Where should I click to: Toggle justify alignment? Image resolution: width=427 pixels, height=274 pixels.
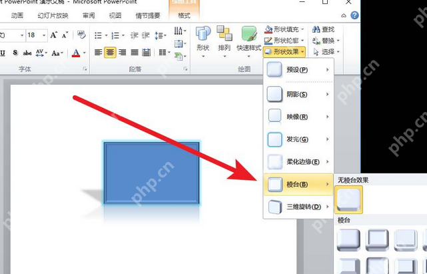click(x=135, y=52)
